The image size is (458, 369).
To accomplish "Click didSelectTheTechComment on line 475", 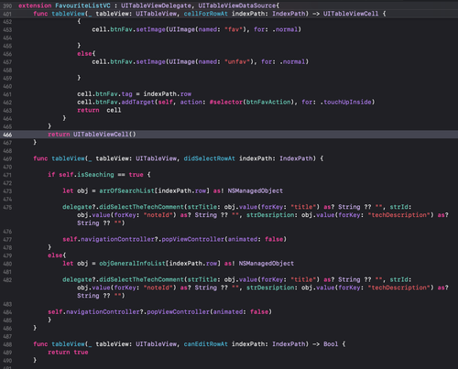I will click(x=142, y=207).
